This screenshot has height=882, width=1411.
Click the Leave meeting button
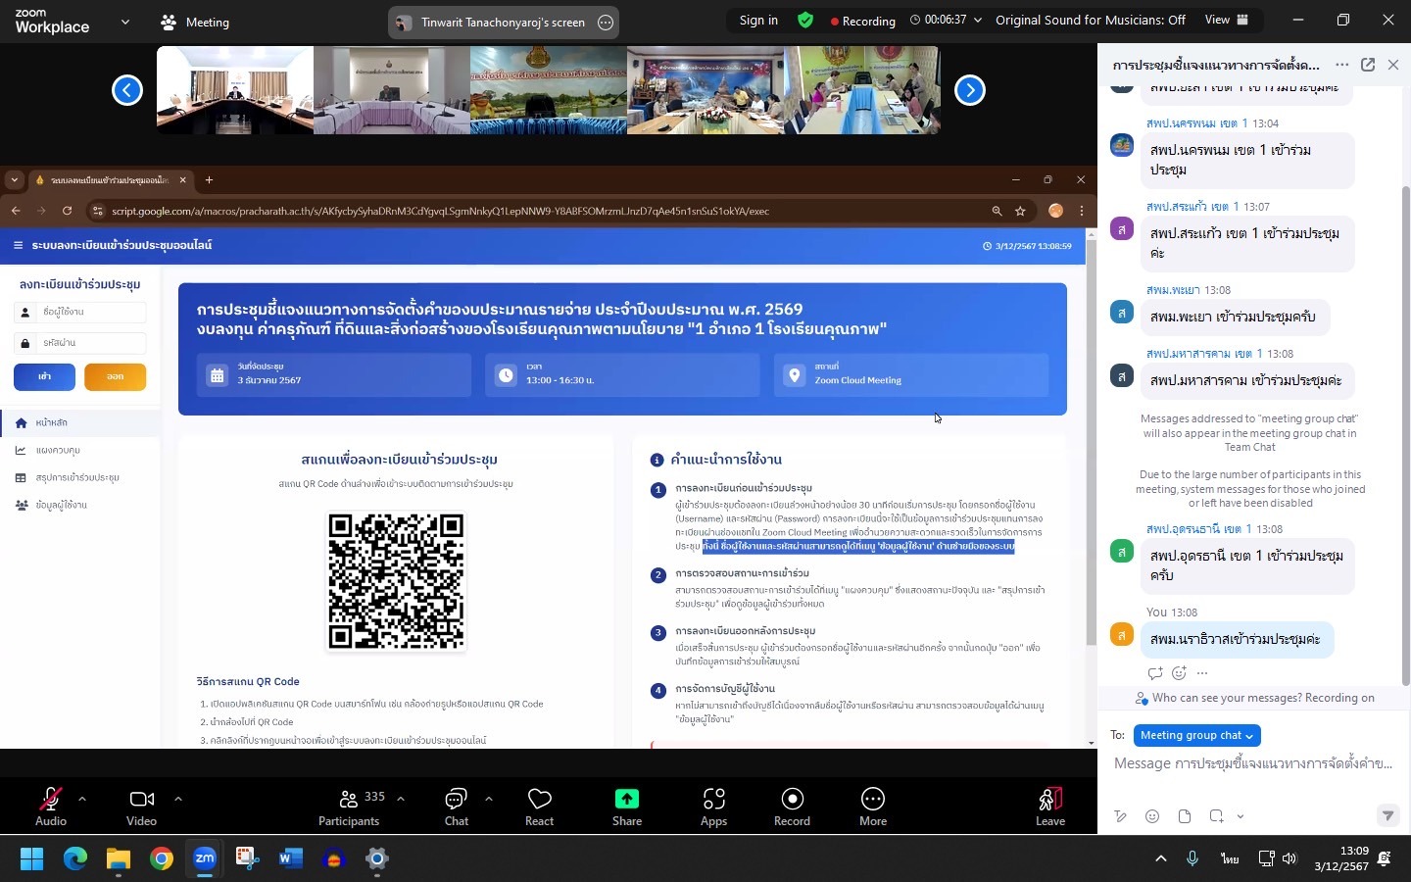click(x=1050, y=806)
